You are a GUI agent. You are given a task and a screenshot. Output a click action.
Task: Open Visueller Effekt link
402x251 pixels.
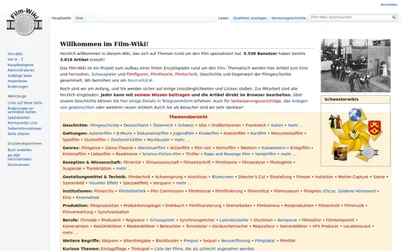[x=103, y=183]
